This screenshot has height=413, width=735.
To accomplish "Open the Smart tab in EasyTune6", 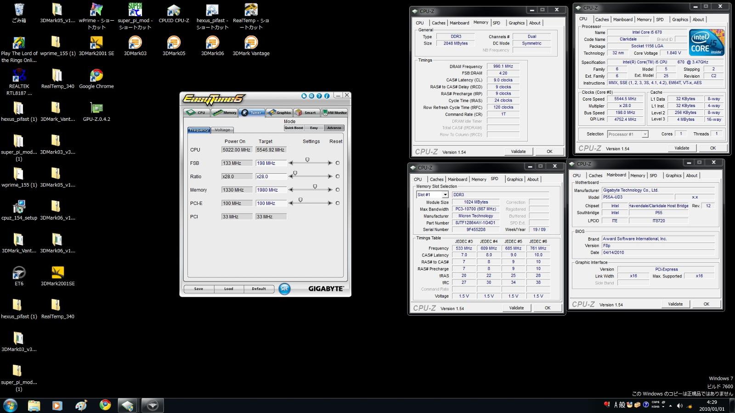I will 306,113.
